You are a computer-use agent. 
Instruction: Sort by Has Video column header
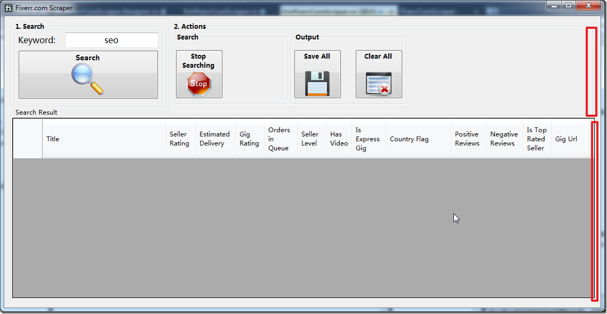pyautogui.click(x=339, y=139)
